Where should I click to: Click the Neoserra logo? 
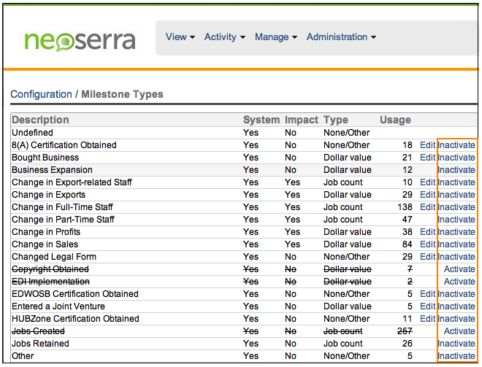[79, 39]
